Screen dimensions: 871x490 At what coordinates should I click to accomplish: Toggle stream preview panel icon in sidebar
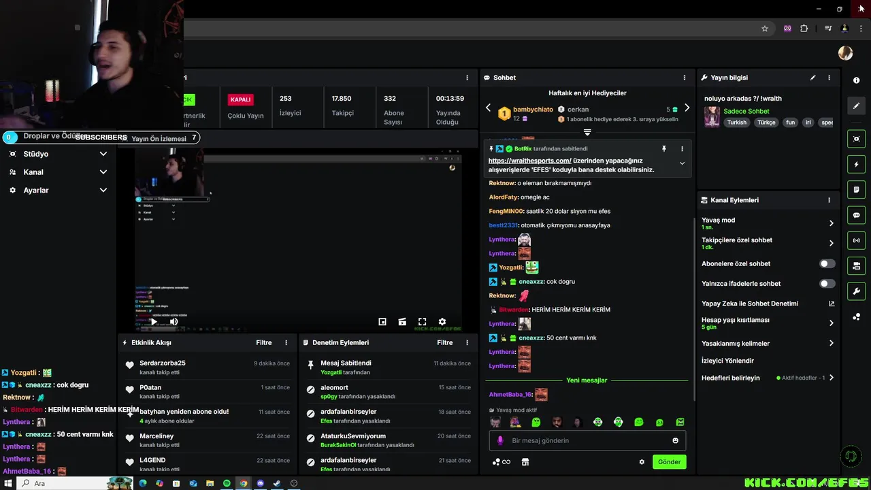point(856,139)
